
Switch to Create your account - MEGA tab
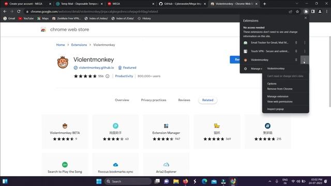[x=26, y=4]
